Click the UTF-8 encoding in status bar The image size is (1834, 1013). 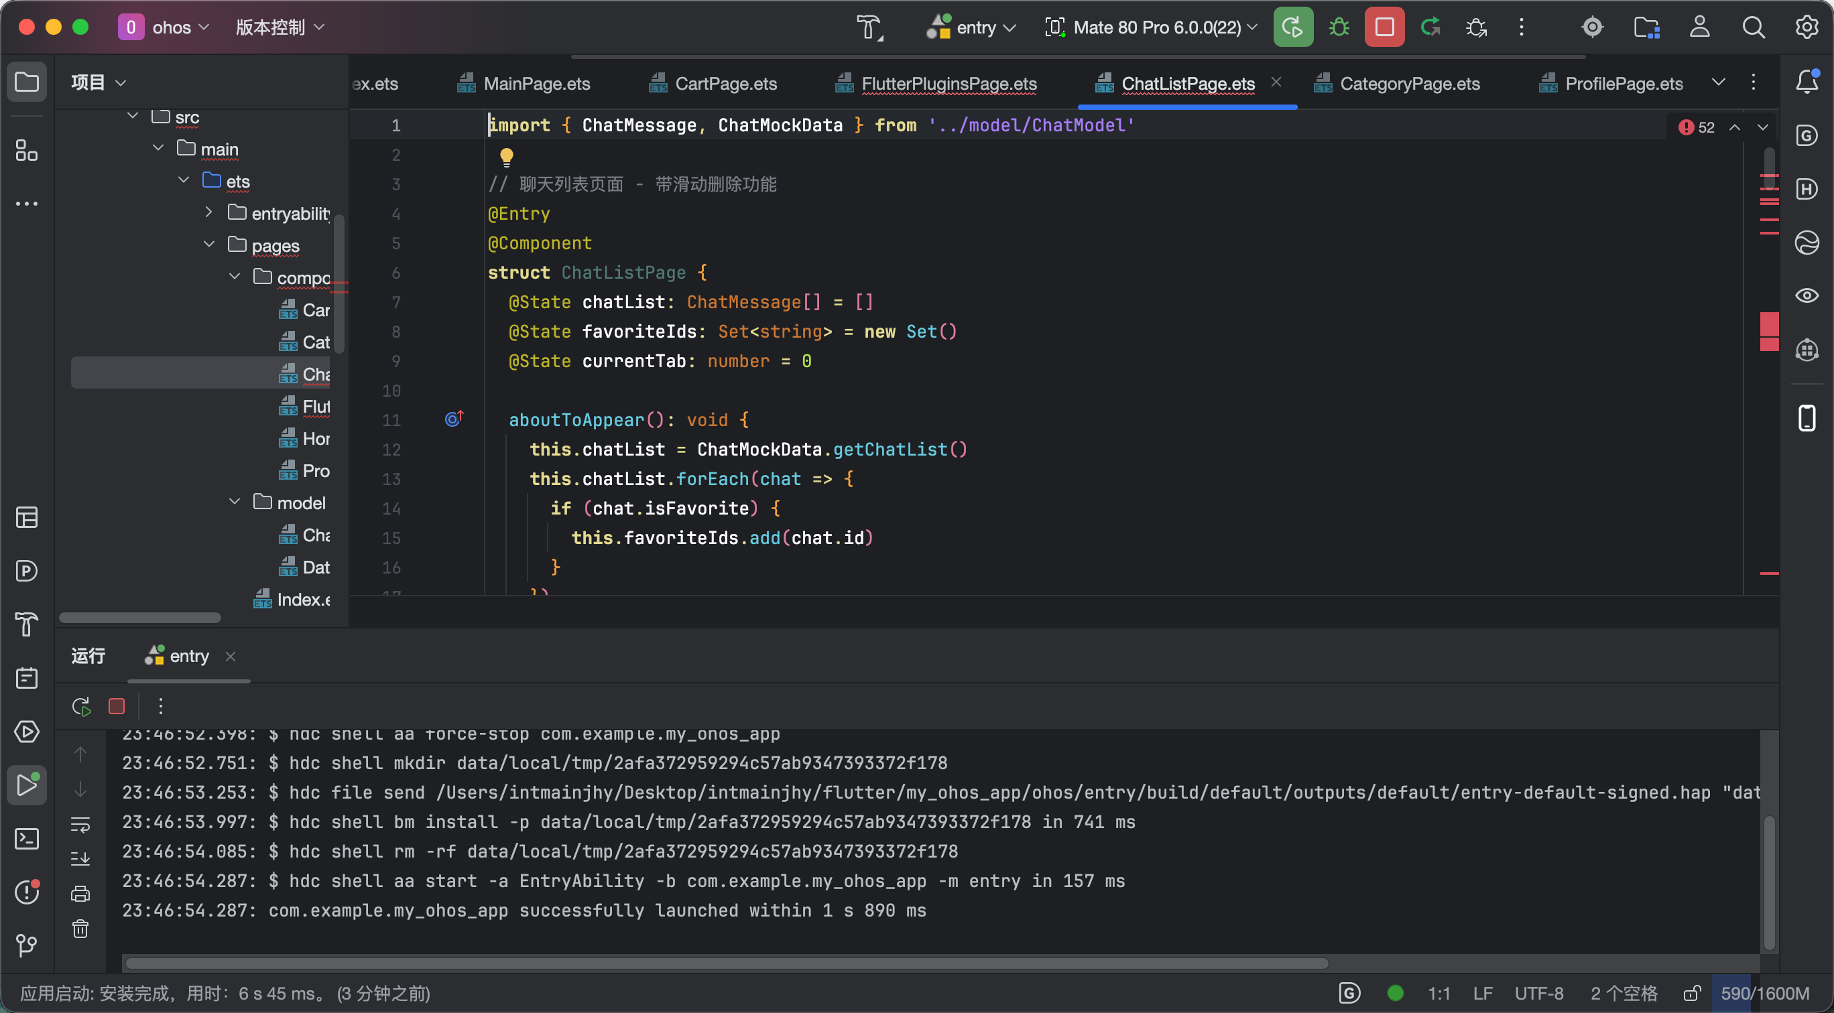point(1538,993)
